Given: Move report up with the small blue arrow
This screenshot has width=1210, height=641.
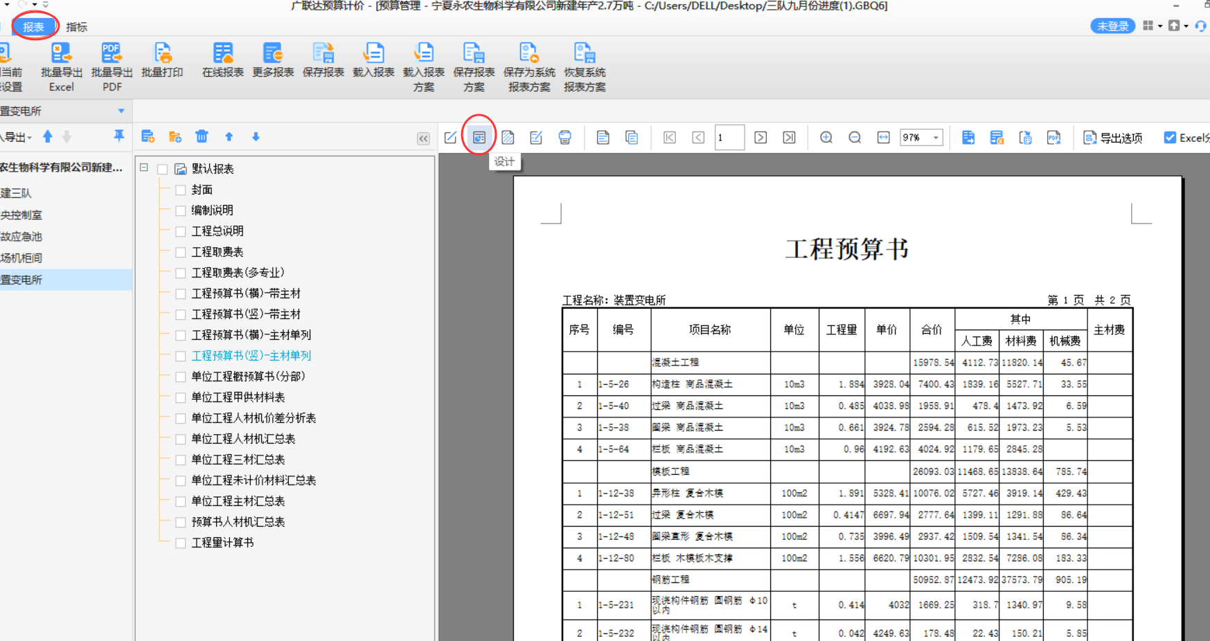Looking at the screenshot, I should (x=229, y=136).
